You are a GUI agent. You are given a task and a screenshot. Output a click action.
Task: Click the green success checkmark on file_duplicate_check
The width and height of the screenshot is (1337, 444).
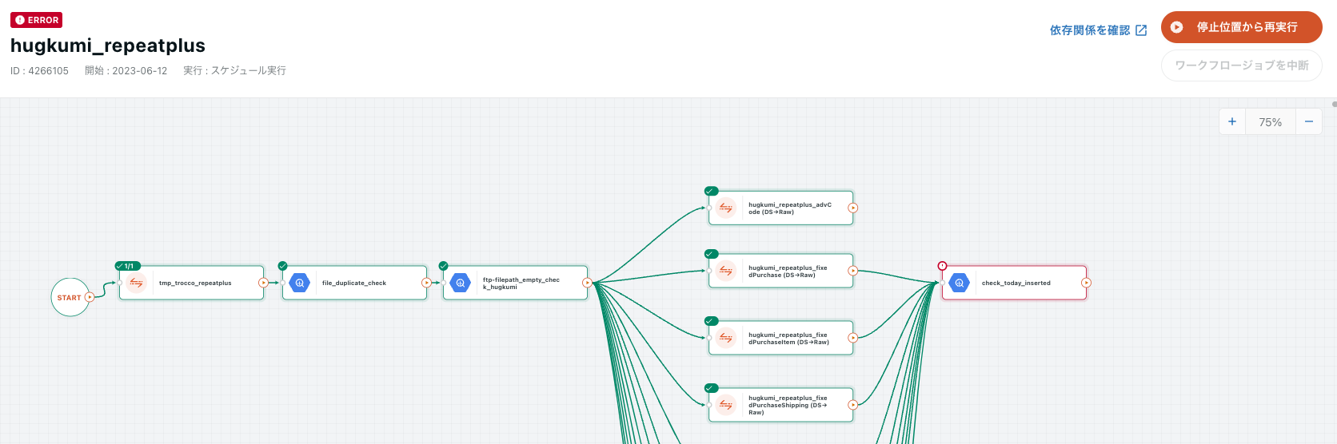282,266
